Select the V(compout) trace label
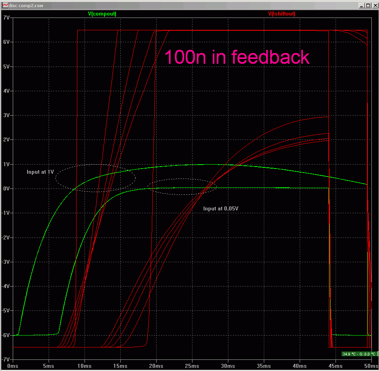Screen dimensions: 379x371 tap(102, 14)
